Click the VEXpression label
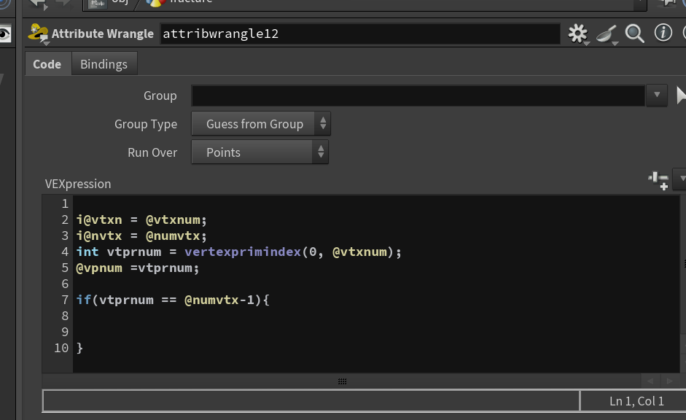This screenshot has height=420, width=686. [x=78, y=184]
